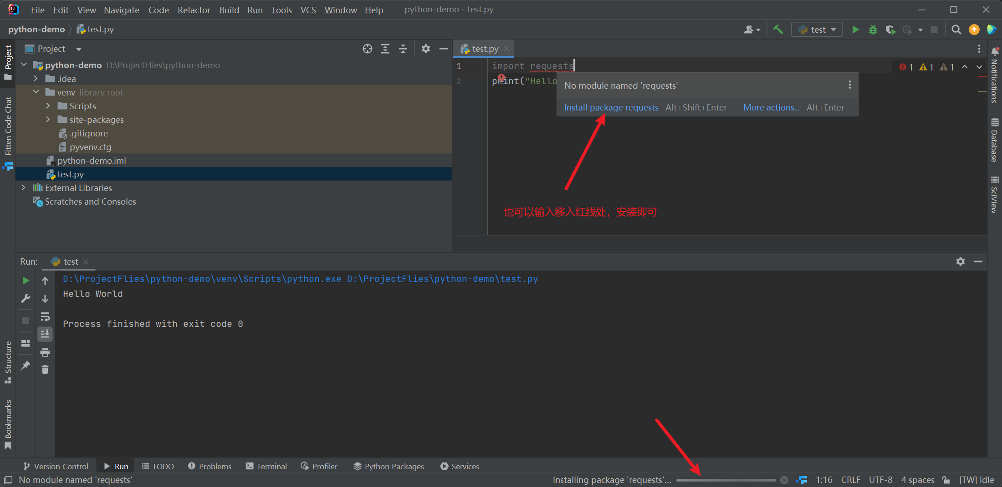Screen dimensions: 1002x487
Task: Open Run panel settings gear
Action: pos(961,261)
